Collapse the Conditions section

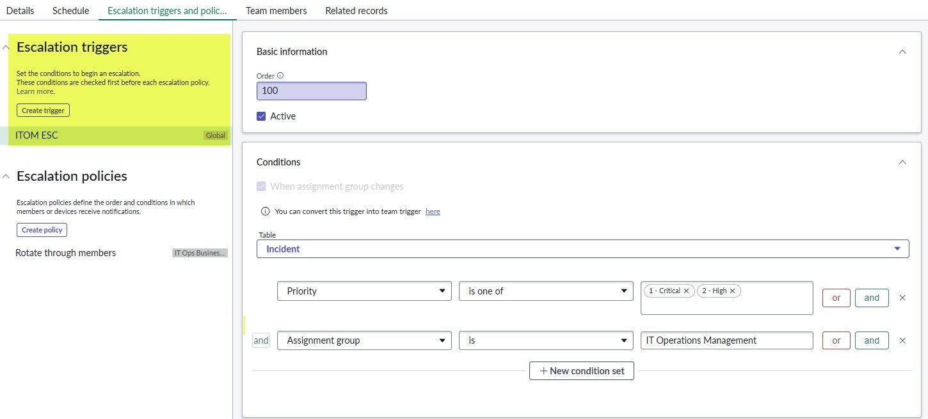pos(902,162)
